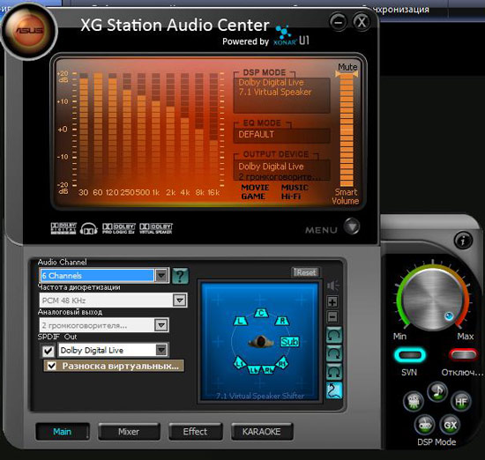Activate the GX DSP mode icon
This screenshot has height=460, width=485.
coord(450,425)
